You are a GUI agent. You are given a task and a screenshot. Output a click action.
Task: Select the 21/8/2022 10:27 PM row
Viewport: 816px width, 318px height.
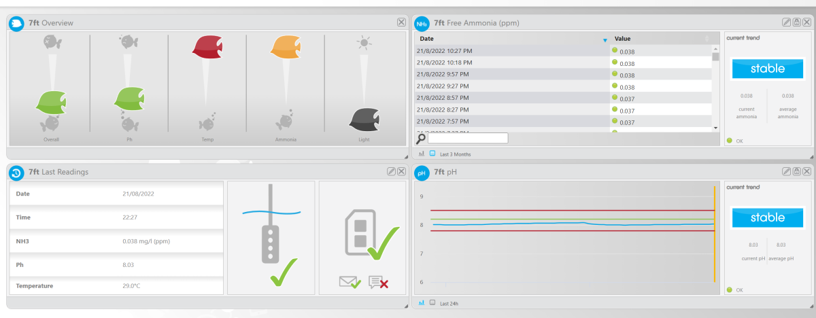pyautogui.click(x=563, y=51)
